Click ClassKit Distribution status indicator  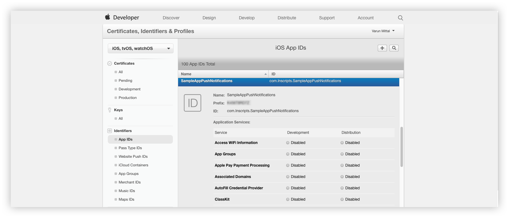pos(342,199)
